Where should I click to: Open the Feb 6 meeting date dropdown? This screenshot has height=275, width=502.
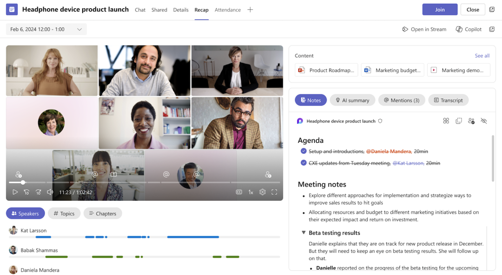coord(46,29)
